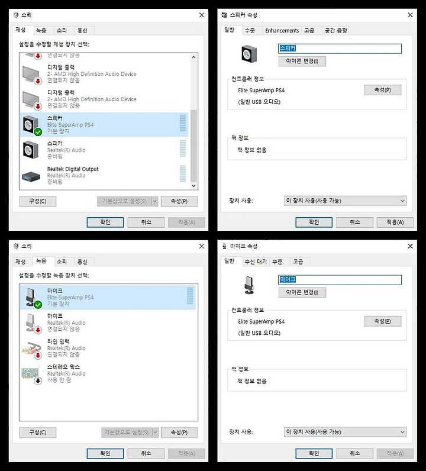Viewport: 426px width, 471px height.
Task: Select the 라인 입력 line-in cable icon
Action: pos(32,350)
